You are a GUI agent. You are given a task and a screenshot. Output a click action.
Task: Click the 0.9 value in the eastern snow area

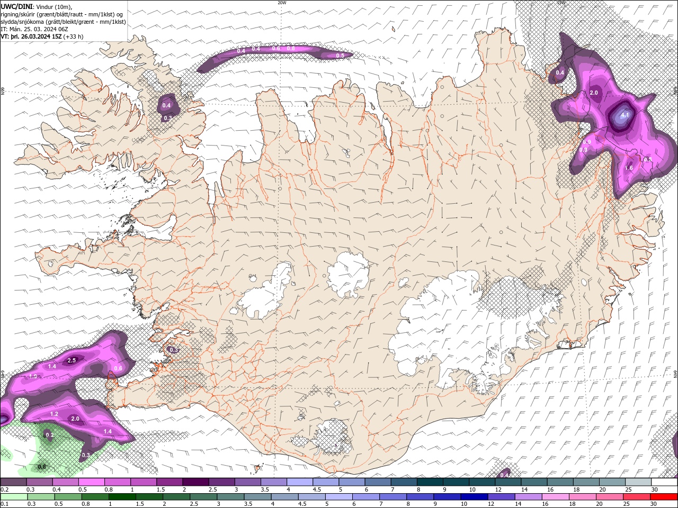587,142
